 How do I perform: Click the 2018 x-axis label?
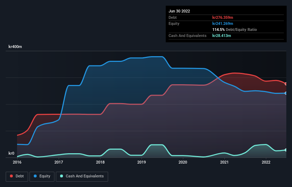(x=100, y=162)
